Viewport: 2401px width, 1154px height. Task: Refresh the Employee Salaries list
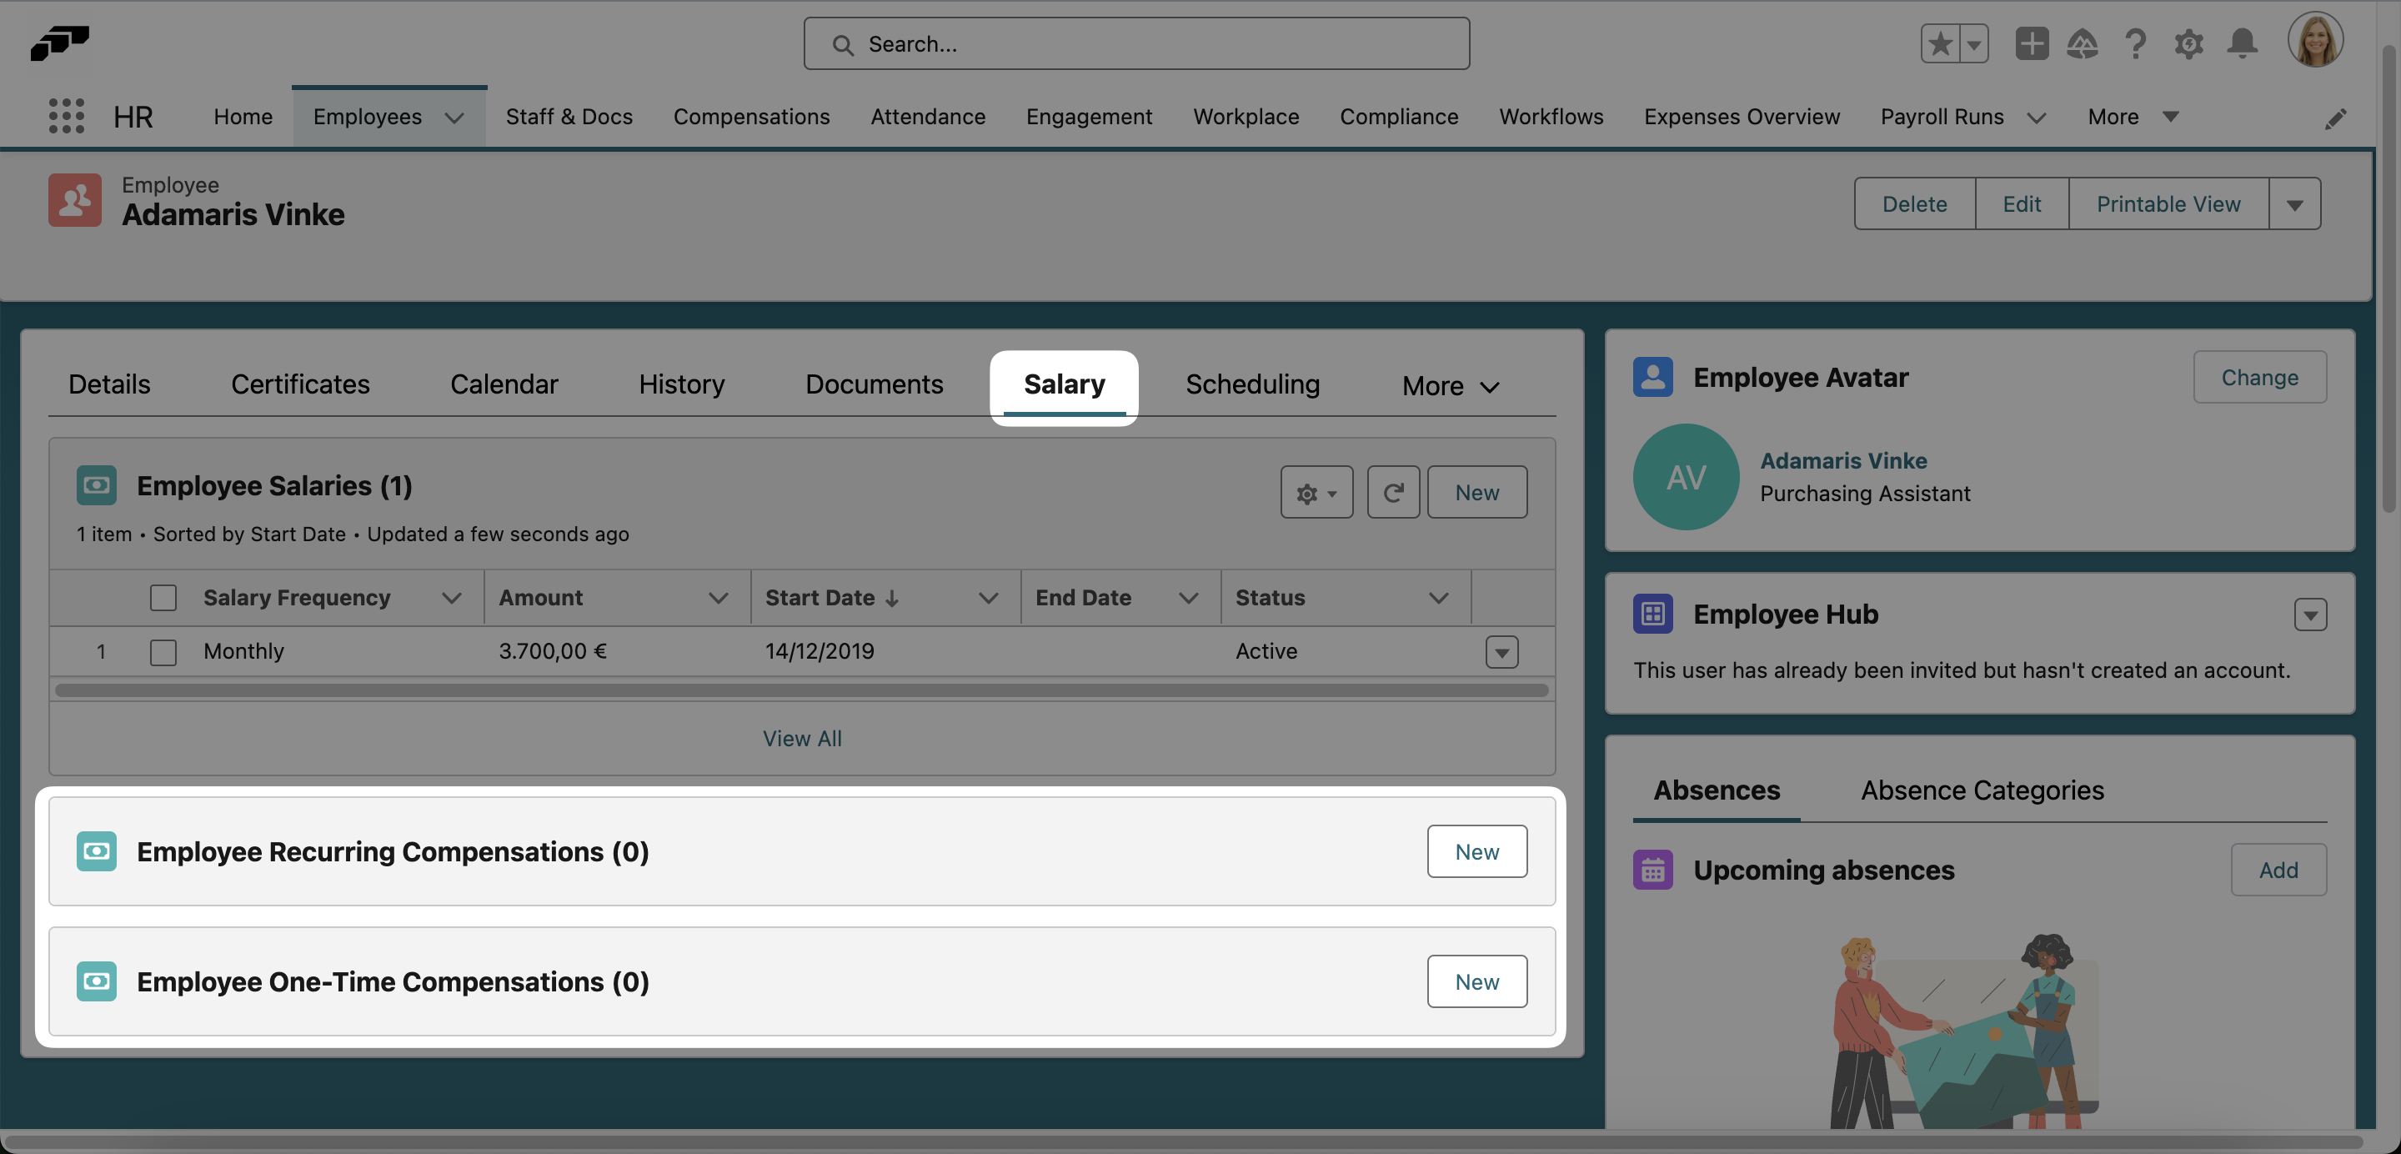click(x=1392, y=491)
